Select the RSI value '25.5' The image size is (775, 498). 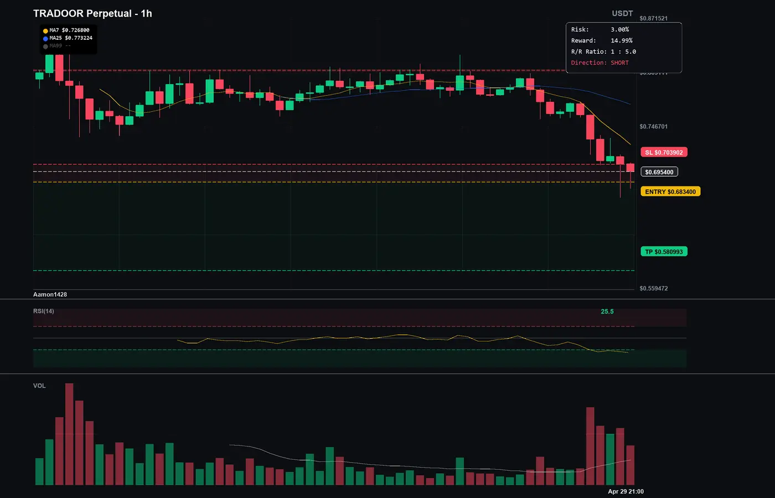(x=607, y=312)
